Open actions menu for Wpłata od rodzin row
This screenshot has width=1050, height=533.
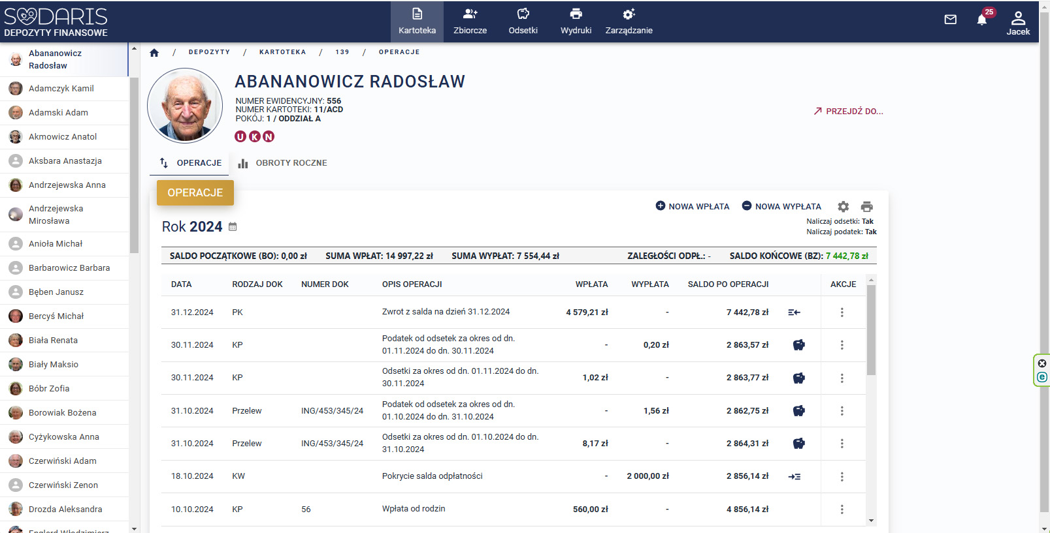842,510
